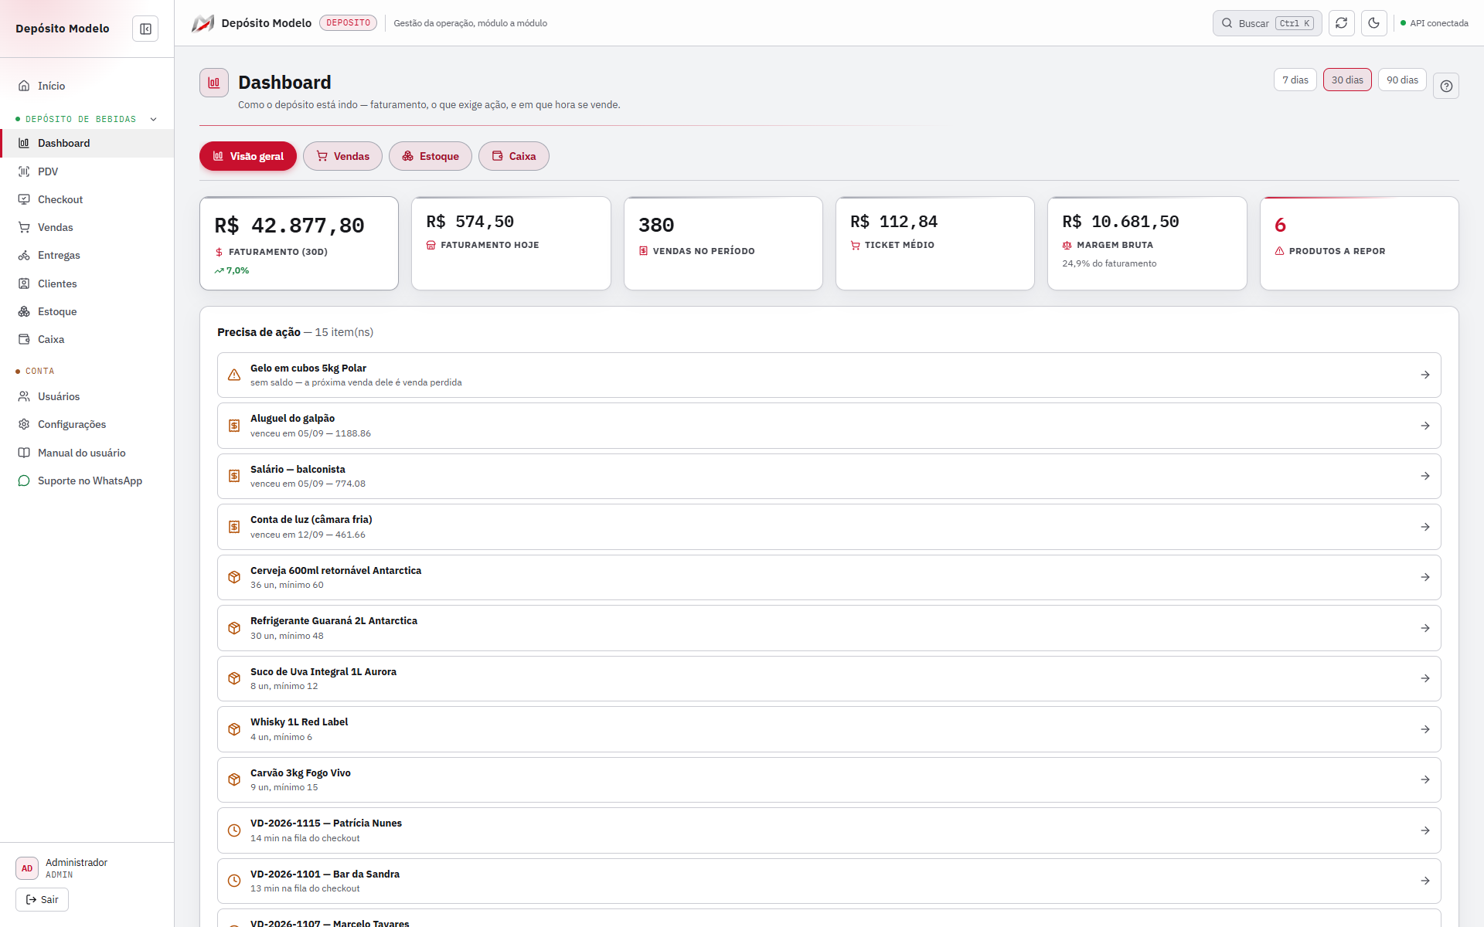Open Aluguel do galpão row arrow
The image size is (1484, 927).
click(1425, 426)
